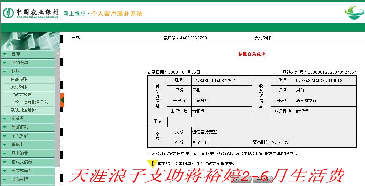Click the amount ¥510.00 cell

pos(222,142)
